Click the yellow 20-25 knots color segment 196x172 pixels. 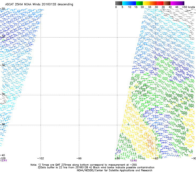[146, 3]
